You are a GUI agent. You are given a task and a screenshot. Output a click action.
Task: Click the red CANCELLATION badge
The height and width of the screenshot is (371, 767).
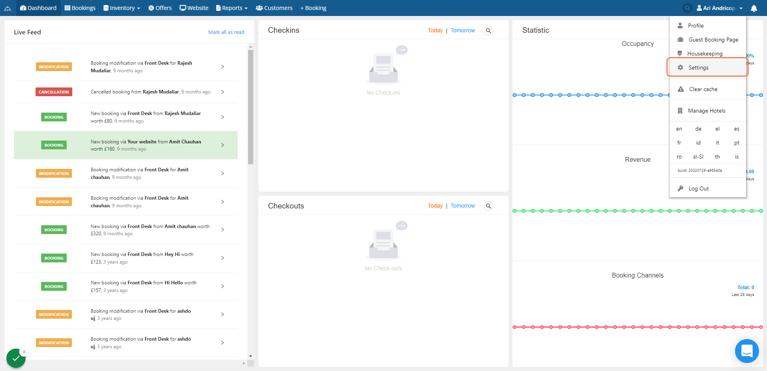pos(54,92)
